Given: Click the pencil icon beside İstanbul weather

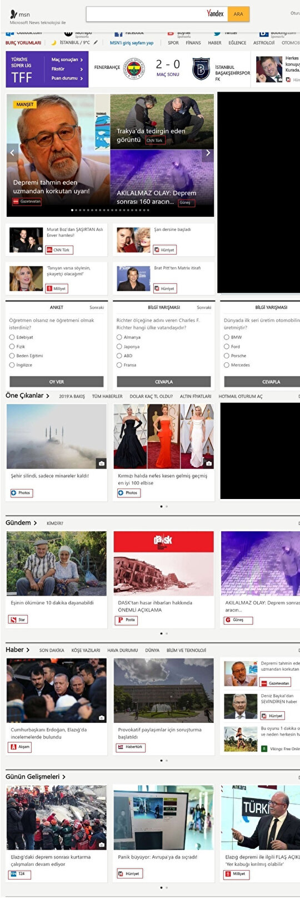Looking at the screenshot, I should tap(96, 42).
